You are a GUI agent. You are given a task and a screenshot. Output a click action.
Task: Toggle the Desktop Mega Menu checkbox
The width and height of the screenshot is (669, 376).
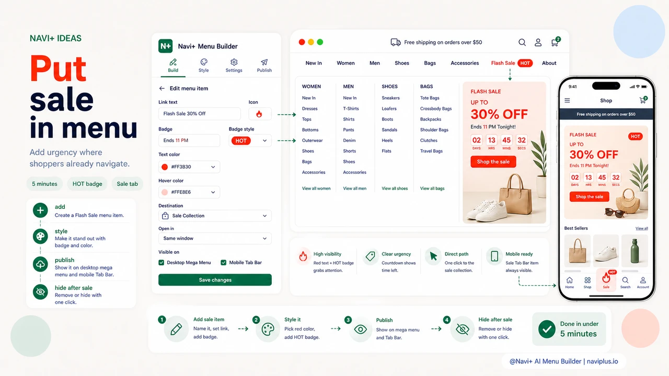pyautogui.click(x=162, y=263)
